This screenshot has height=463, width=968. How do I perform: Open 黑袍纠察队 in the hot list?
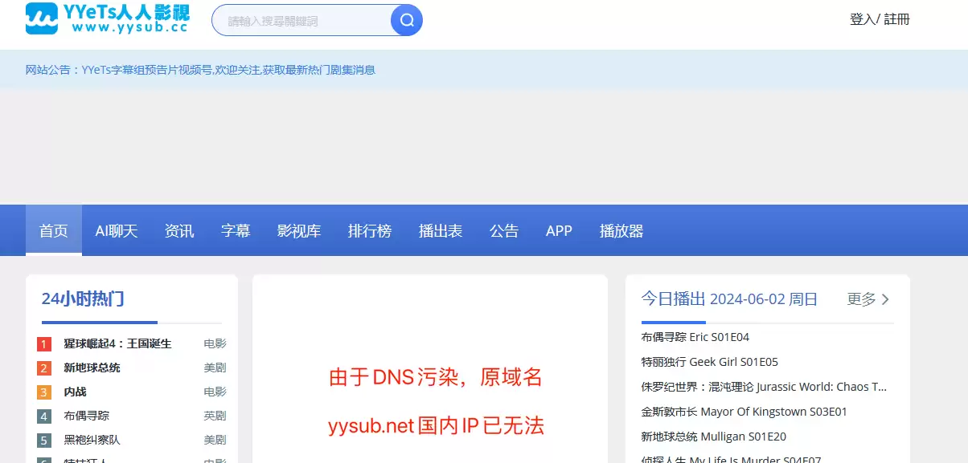click(92, 440)
